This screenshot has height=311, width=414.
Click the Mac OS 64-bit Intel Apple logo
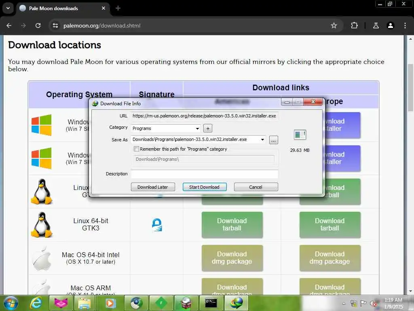42,258
